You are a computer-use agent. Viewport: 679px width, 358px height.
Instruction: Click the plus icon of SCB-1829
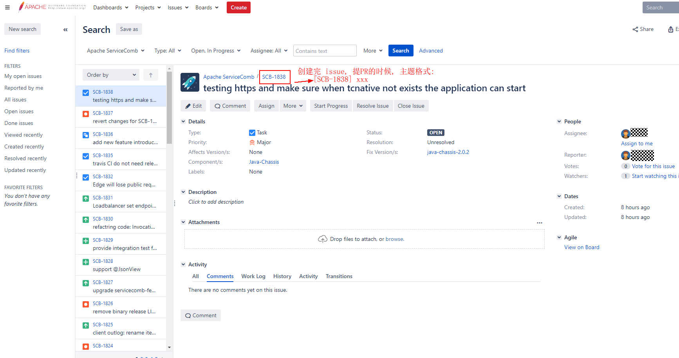tap(86, 241)
